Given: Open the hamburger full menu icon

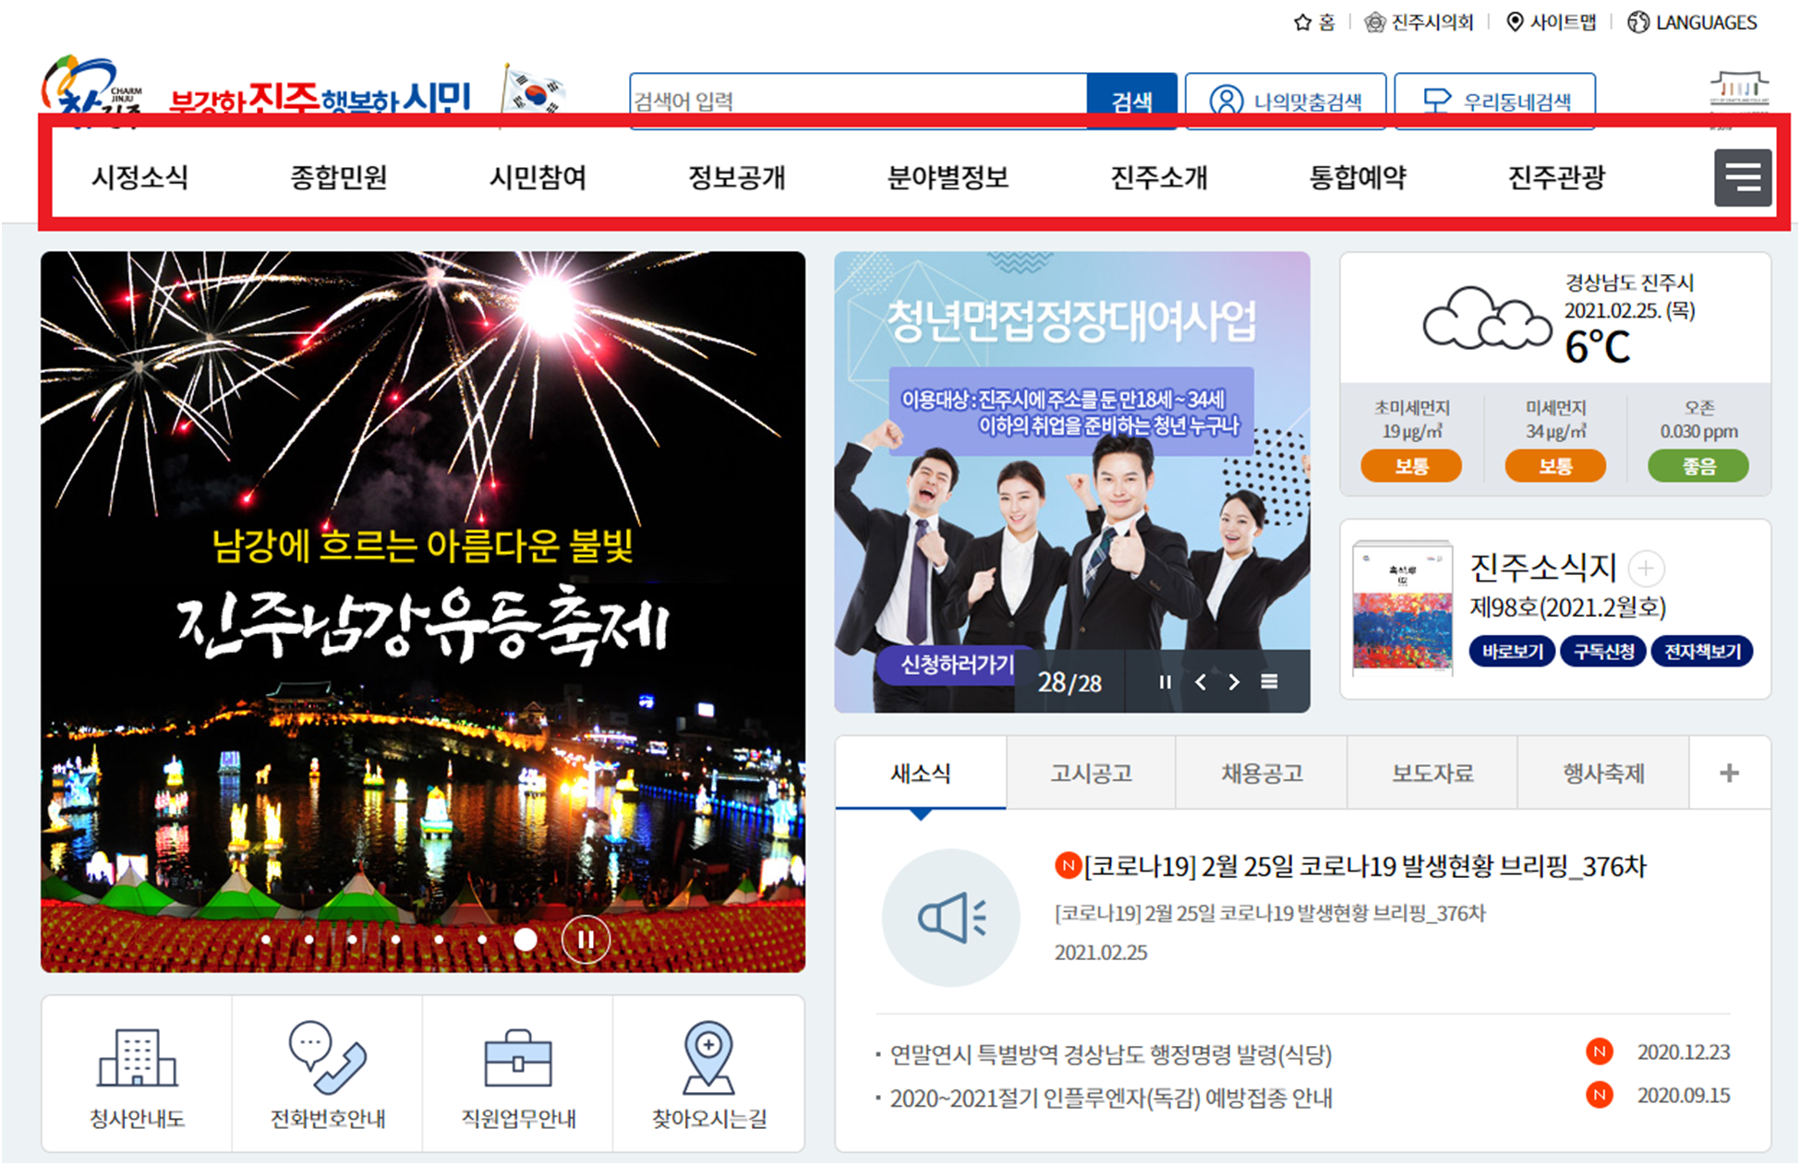Looking at the screenshot, I should click(x=1742, y=177).
